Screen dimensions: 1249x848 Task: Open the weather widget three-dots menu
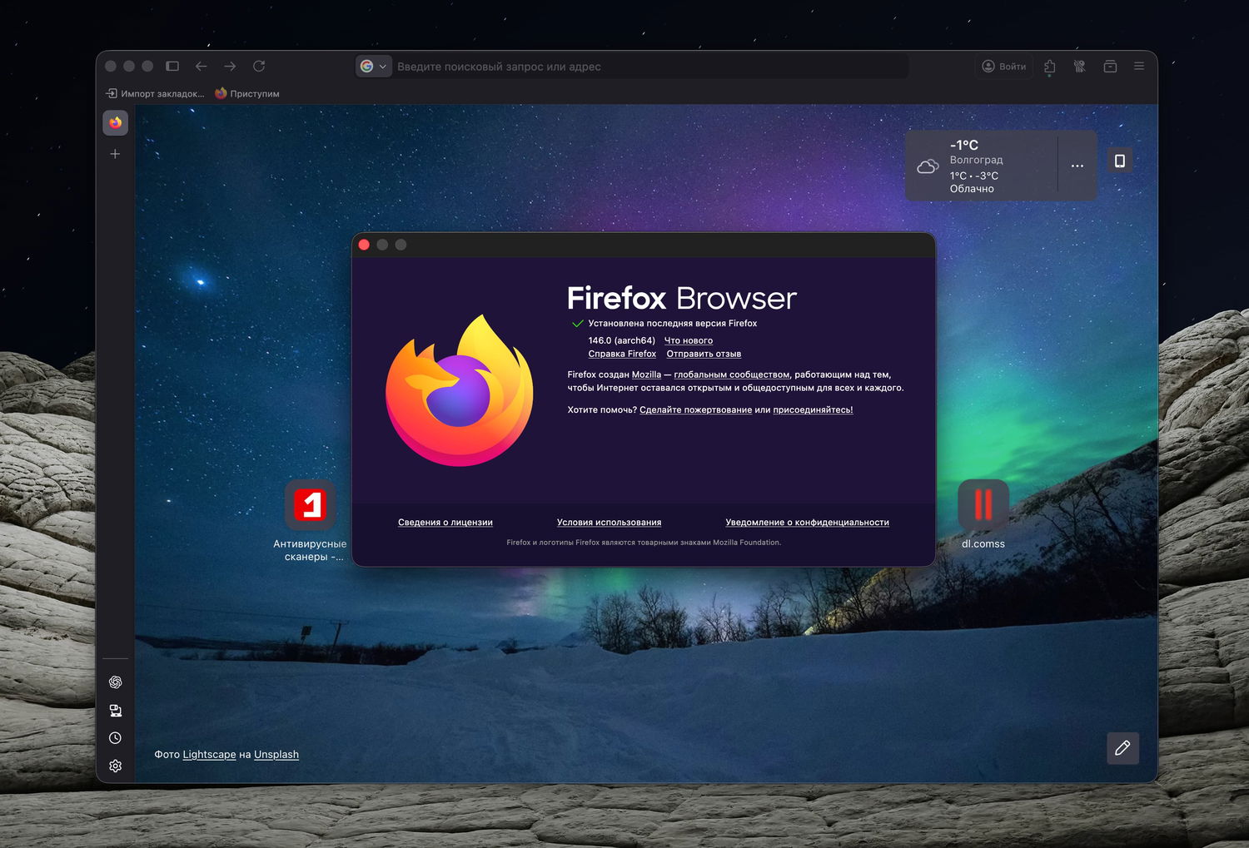(1077, 166)
